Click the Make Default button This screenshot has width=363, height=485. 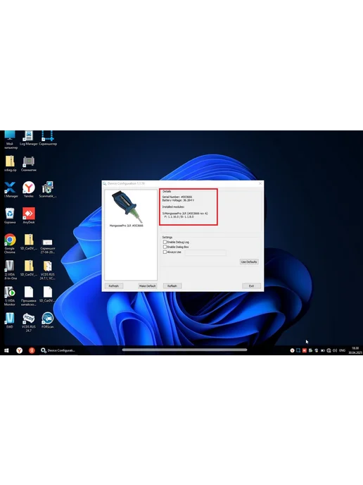click(147, 286)
